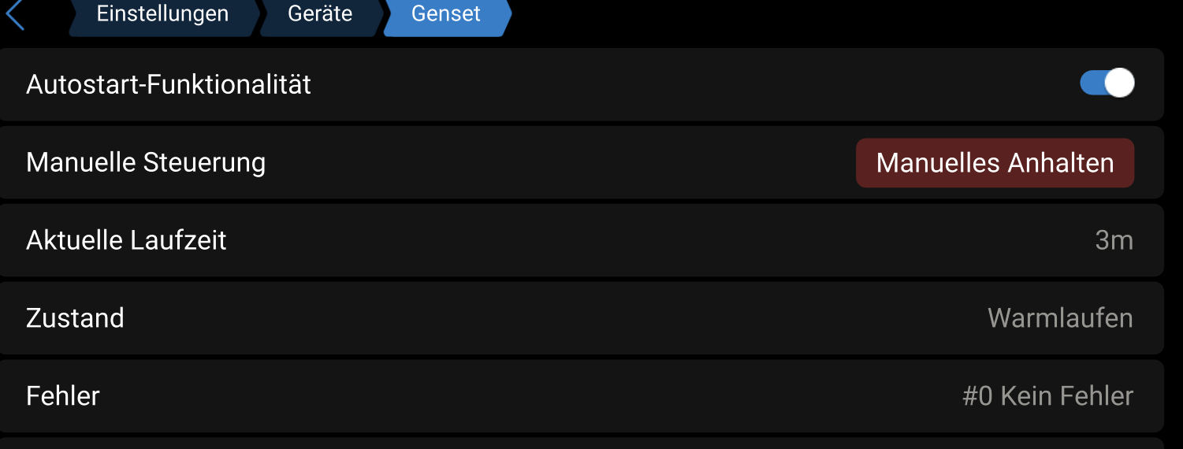Select the Manuelle Steuerung label
The height and width of the screenshot is (449, 1183).
(x=146, y=162)
